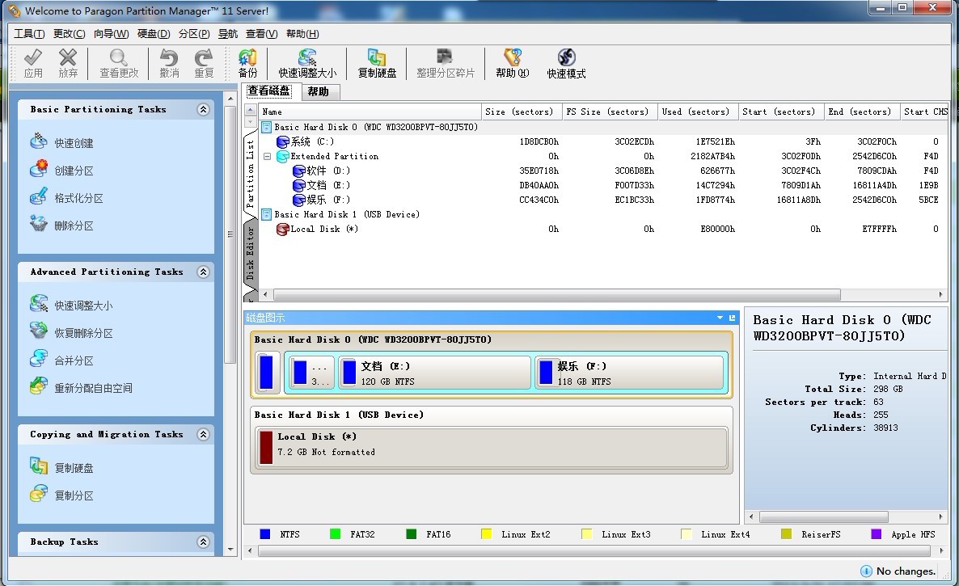
Task: Click the 删除分区 delete partition link
Action: pyautogui.click(x=74, y=226)
